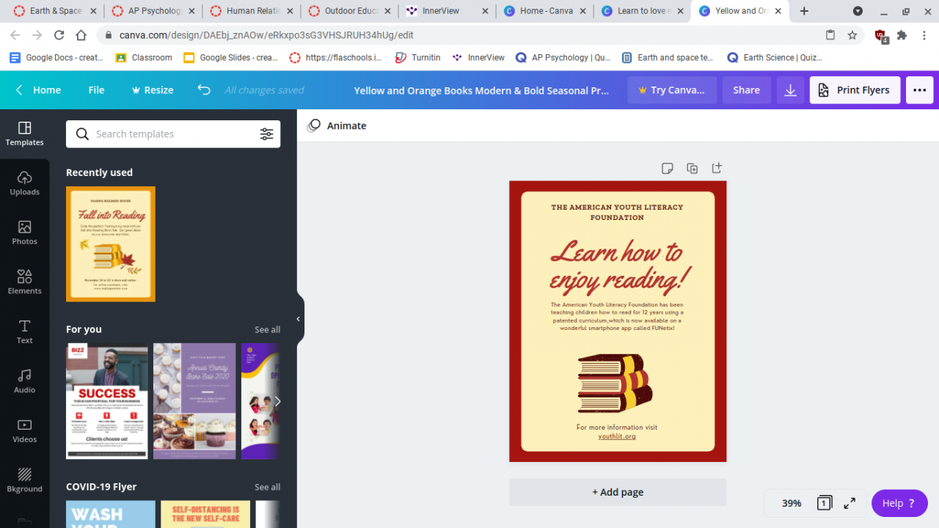This screenshot has width=939, height=528.
Task: Open the page manager grid view icon
Action: [825, 503]
